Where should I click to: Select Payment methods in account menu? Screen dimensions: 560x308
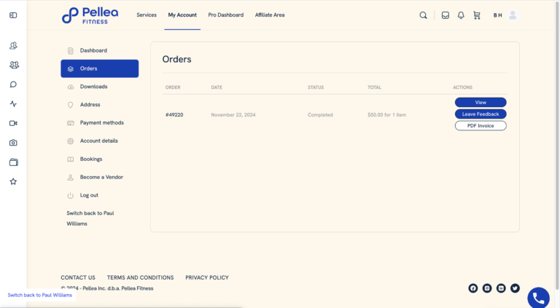pos(100,122)
